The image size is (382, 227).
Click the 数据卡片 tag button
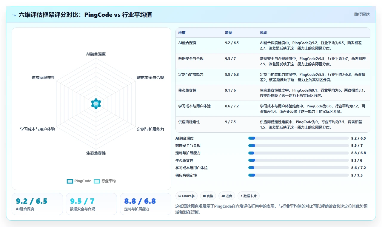pyautogui.click(x=249, y=196)
